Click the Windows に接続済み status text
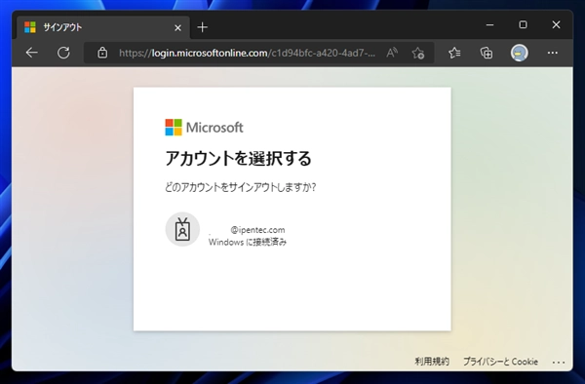The image size is (585, 384). click(x=248, y=242)
